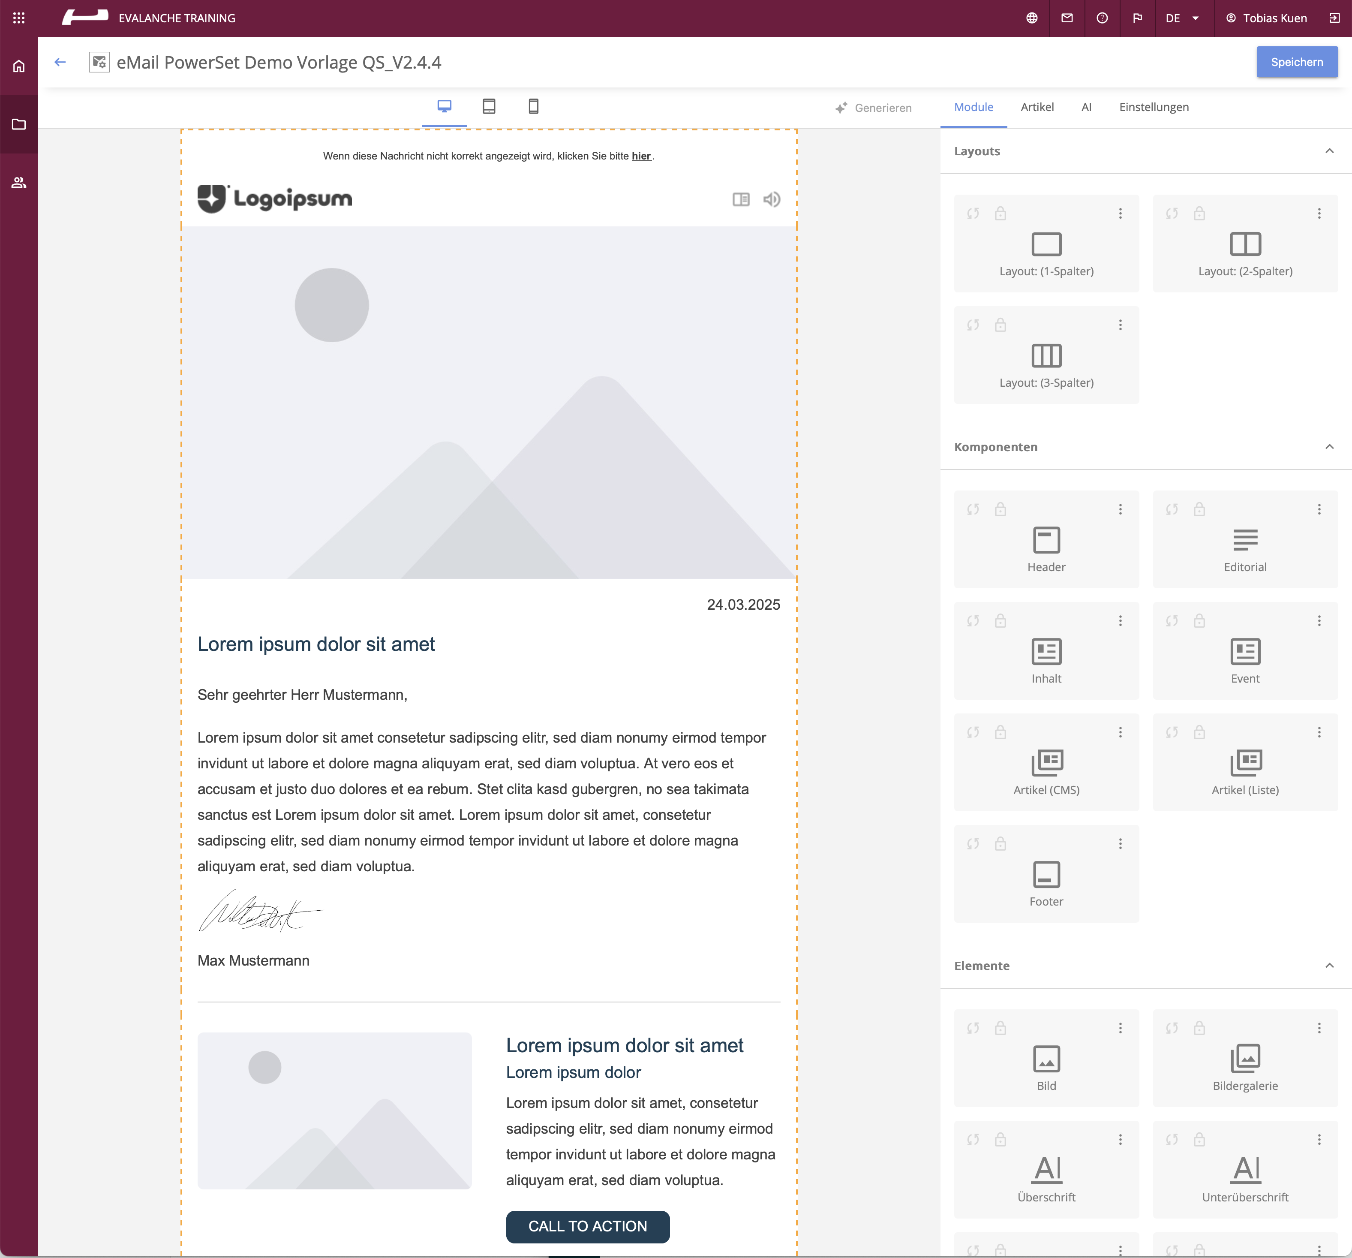The image size is (1352, 1258).
Task: Click the date text 24.03.2025
Action: click(x=742, y=605)
